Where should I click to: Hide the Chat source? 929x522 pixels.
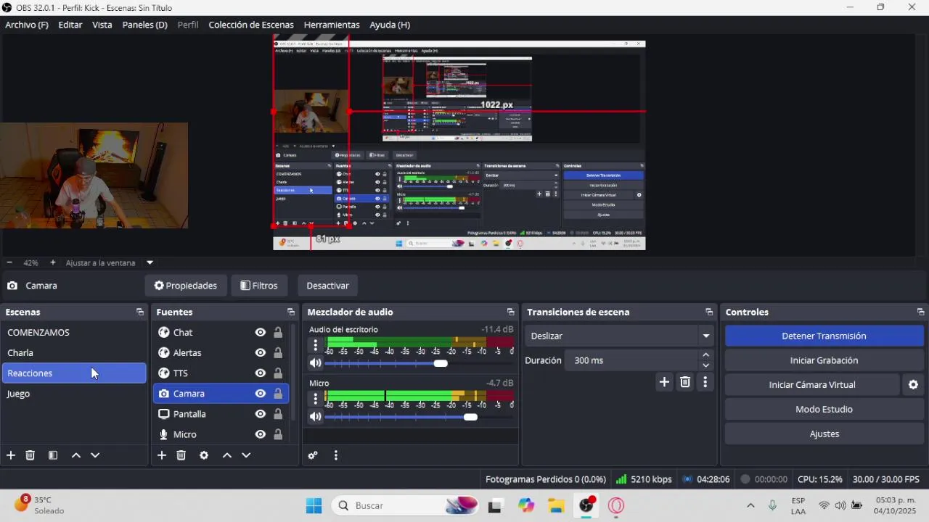coord(260,333)
